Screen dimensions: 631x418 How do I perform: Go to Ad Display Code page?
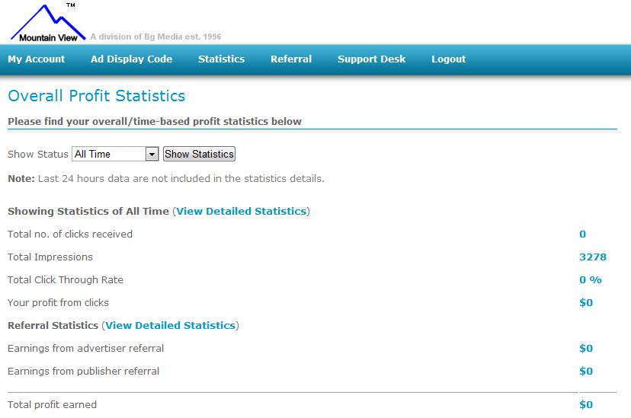[x=131, y=59]
